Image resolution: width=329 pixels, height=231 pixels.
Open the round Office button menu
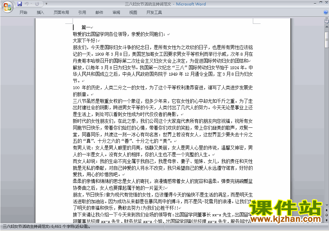(x=8, y=7)
